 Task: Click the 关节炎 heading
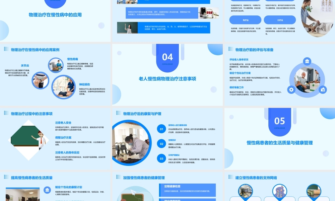(x=25, y=66)
